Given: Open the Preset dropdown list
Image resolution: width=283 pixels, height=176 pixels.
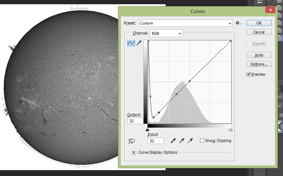Looking at the screenshot, I should 185,23.
